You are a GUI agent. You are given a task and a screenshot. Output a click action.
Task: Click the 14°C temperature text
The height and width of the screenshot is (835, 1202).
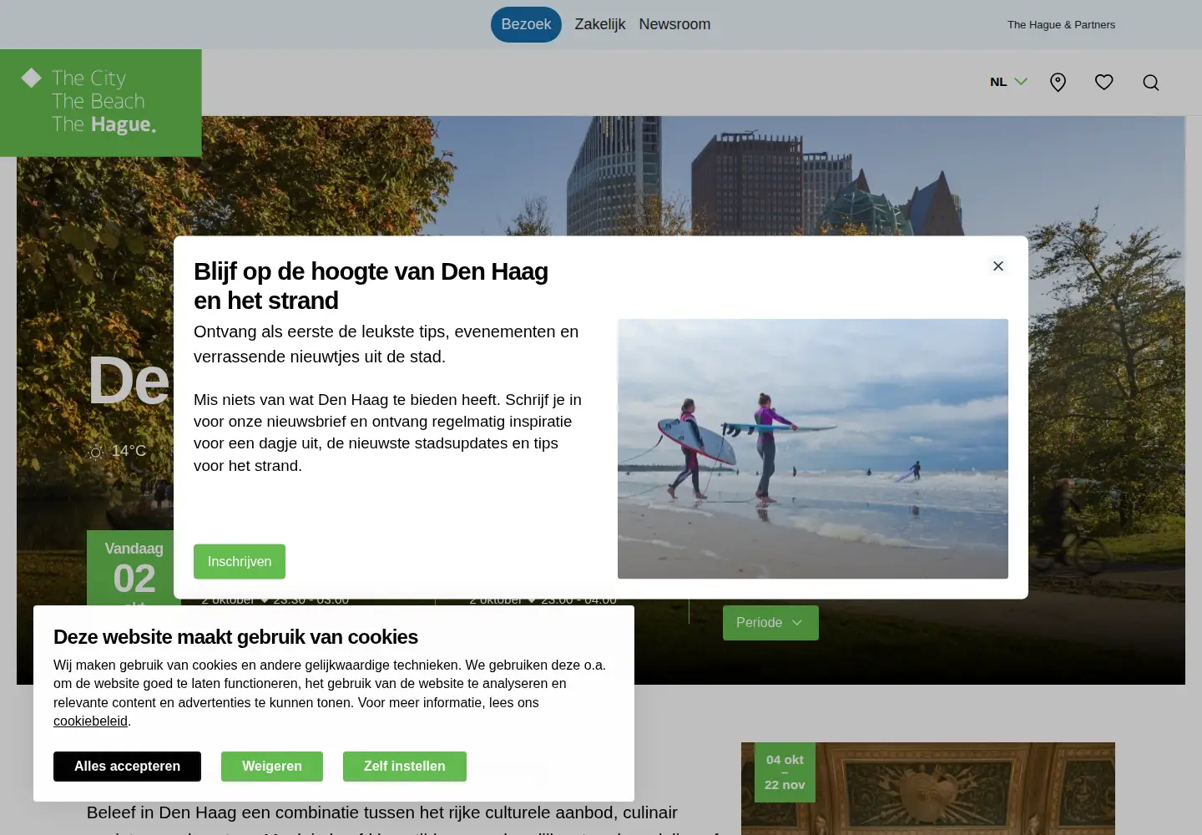pyautogui.click(x=129, y=451)
